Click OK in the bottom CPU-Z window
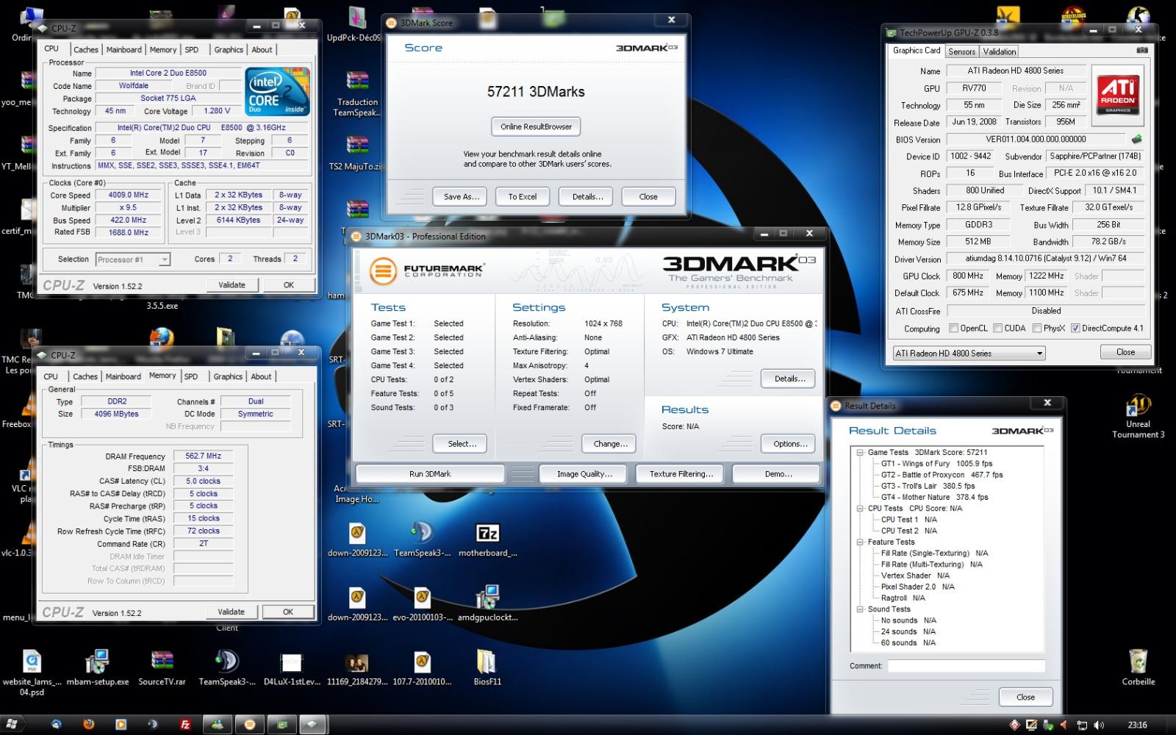Screen dimensions: 1176x735 click(x=288, y=612)
